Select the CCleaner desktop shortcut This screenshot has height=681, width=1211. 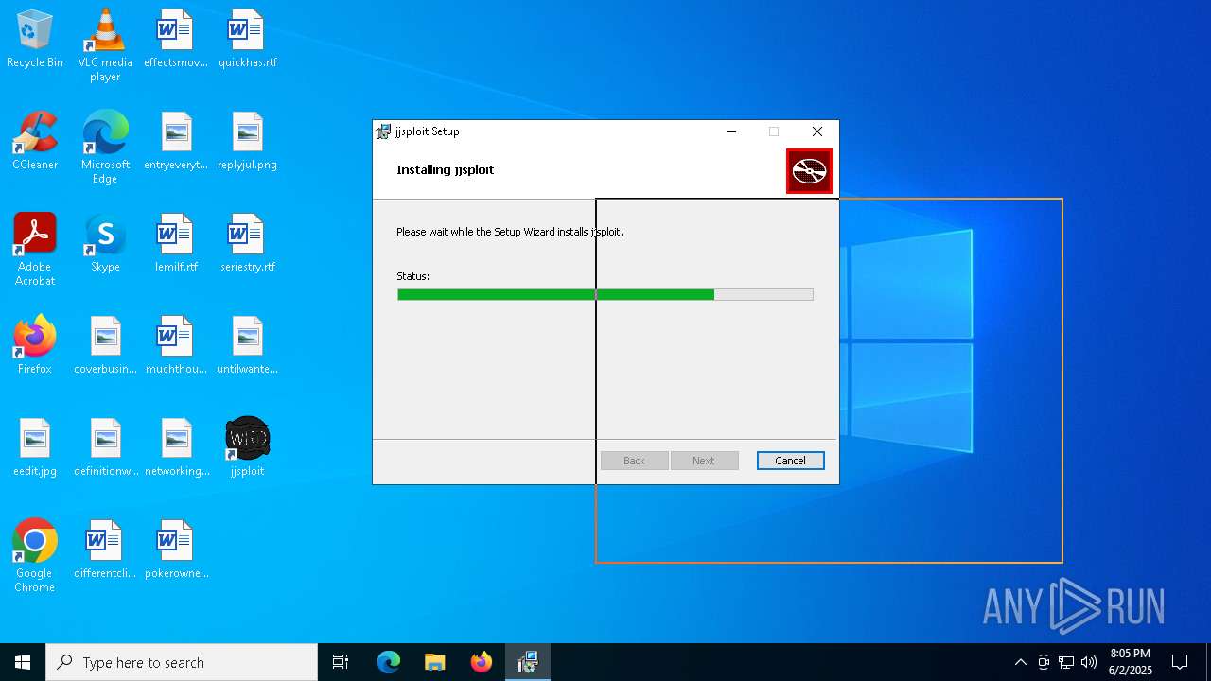point(35,141)
